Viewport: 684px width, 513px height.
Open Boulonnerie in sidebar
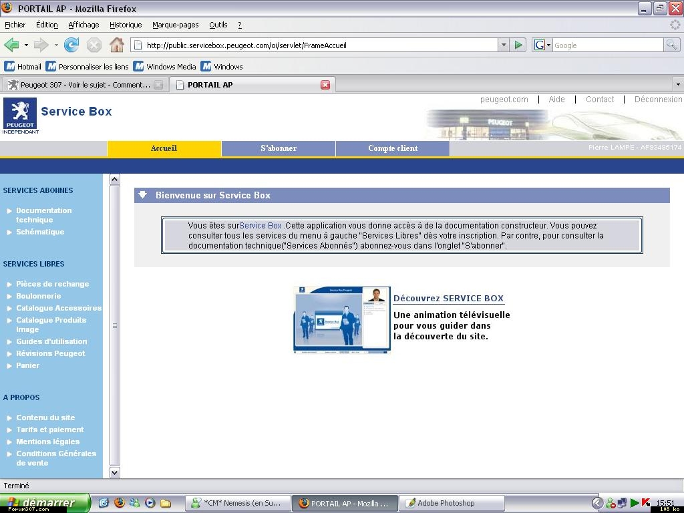tap(38, 296)
